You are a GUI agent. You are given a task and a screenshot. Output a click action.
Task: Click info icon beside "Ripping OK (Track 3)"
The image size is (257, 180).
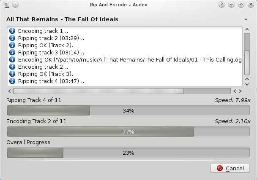(x=12, y=74)
